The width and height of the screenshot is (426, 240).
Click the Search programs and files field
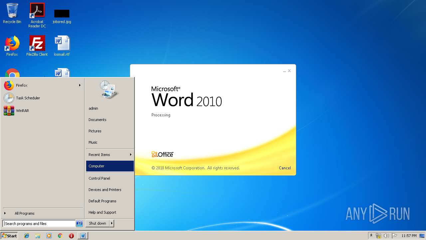(39, 224)
